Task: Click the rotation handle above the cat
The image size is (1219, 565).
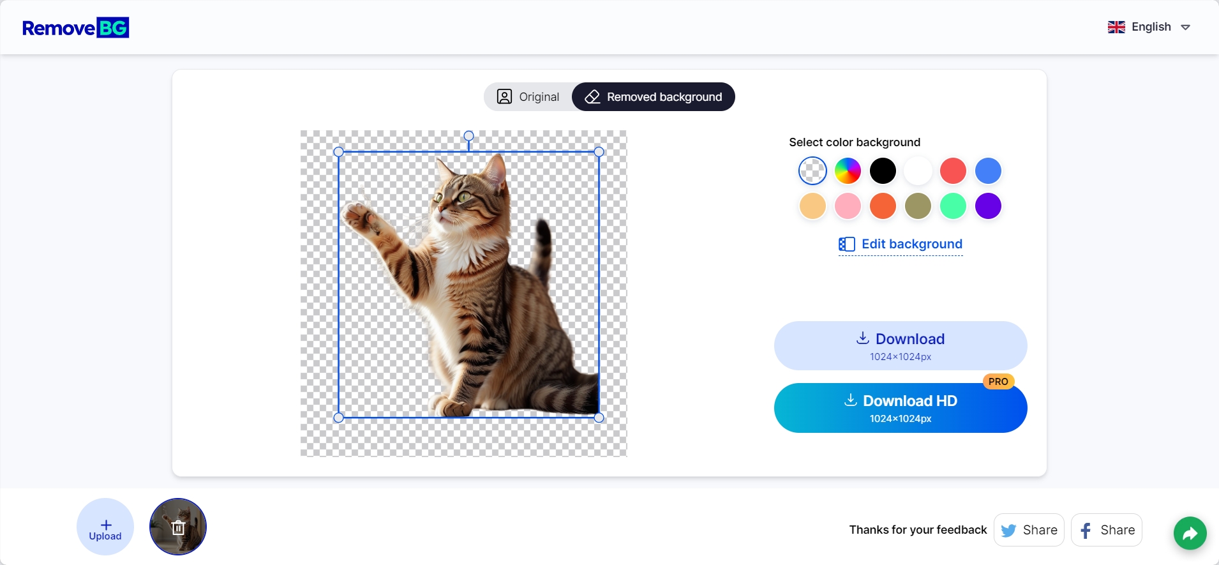Action: click(468, 136)
